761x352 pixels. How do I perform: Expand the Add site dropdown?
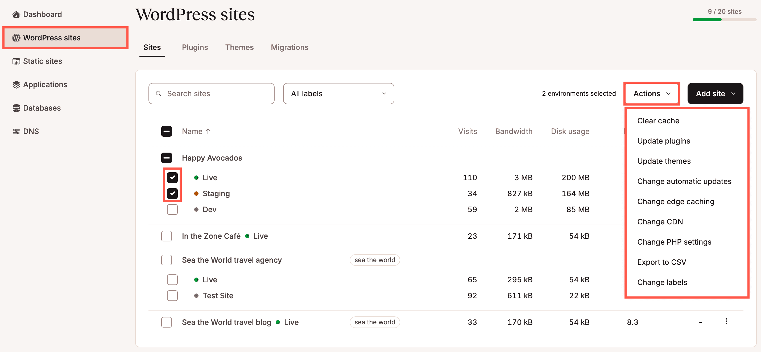715,94
